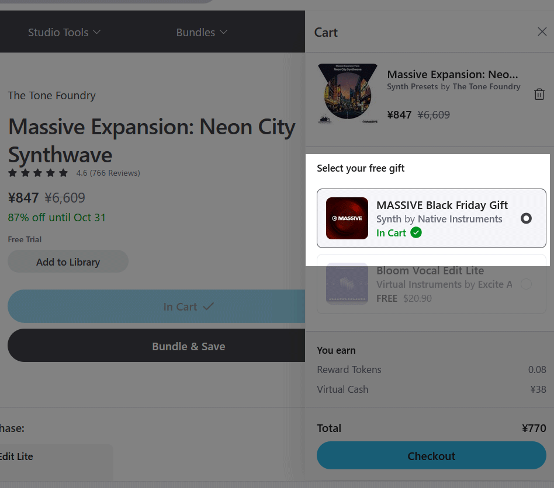Click the MASSIVE gift product thumbnail
Image resolution: width=554 pixels, height=488 pixels.
347,218
